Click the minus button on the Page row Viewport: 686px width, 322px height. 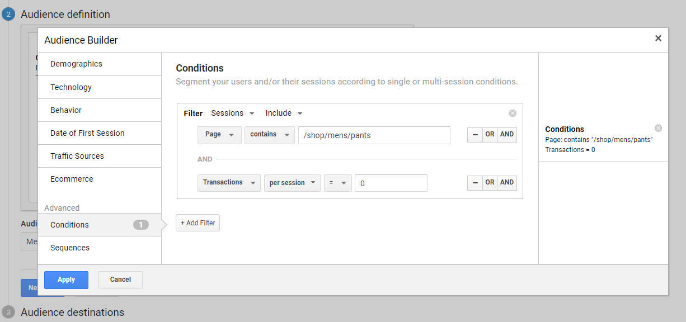click(x=475, y=135)
